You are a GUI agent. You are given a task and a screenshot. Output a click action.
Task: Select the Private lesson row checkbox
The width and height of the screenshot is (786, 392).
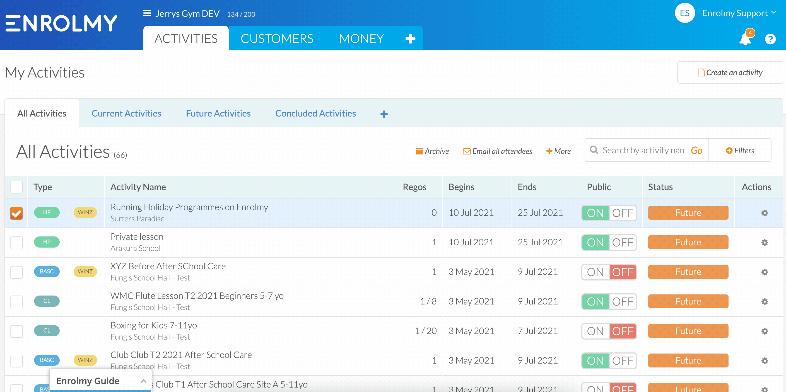(x=16, y=243)
